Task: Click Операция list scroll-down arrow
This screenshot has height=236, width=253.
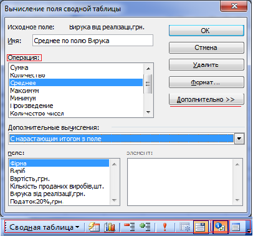Action: click(x=148, y=112)
